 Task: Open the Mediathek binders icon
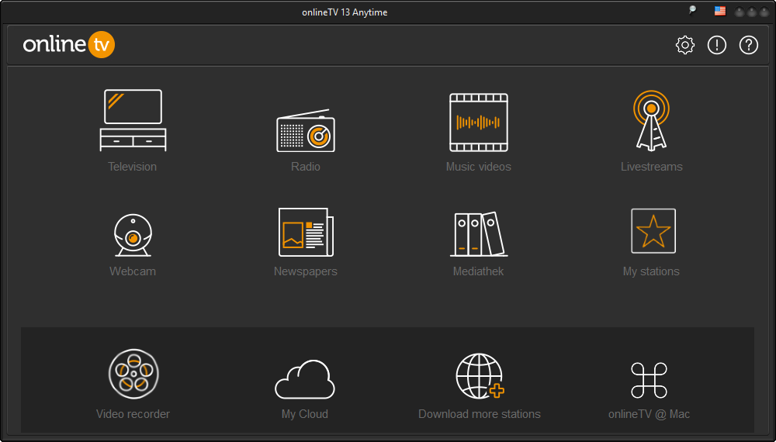tap(479, 234)
